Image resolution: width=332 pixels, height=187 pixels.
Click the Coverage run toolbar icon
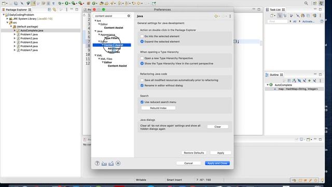tap(73, 3)
